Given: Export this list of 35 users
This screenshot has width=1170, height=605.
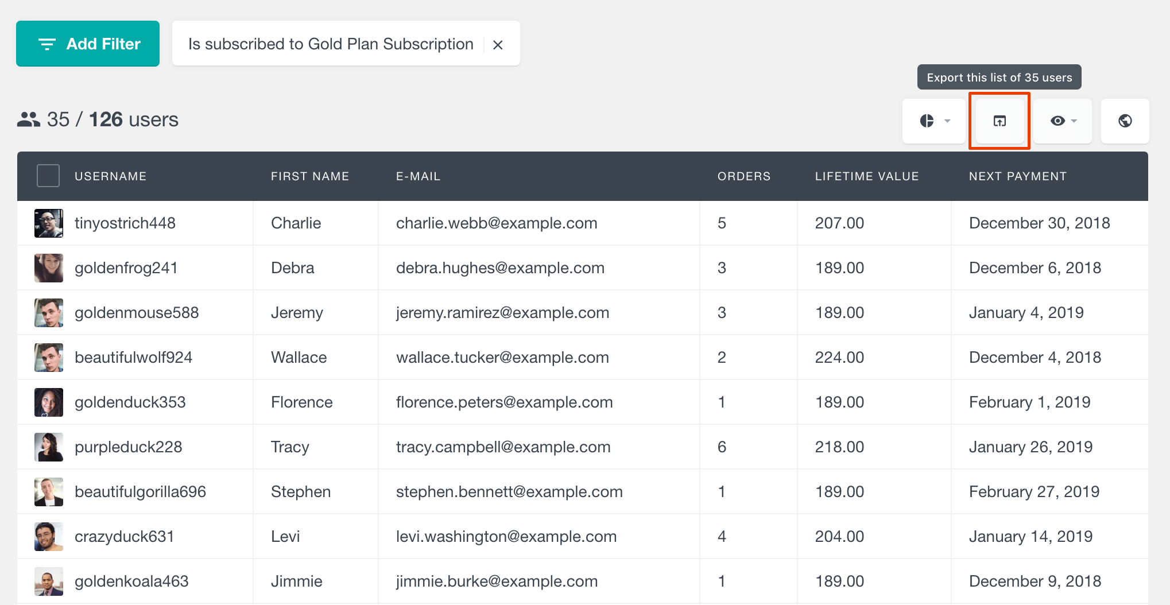Looking at the screenshot, I should 999,121.
